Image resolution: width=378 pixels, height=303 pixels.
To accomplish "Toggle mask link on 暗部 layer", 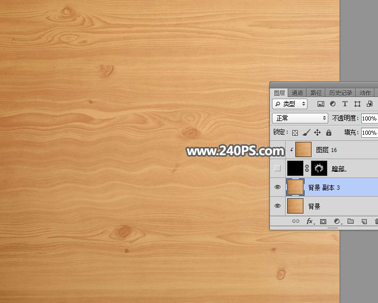I will 307,168.
